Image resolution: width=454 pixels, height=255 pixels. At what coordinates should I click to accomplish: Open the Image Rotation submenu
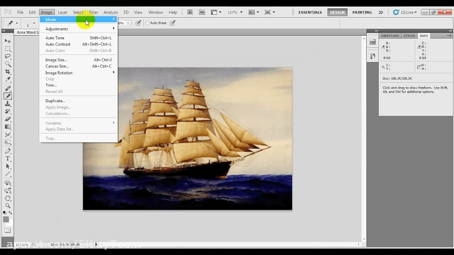(x=78, y=73)
